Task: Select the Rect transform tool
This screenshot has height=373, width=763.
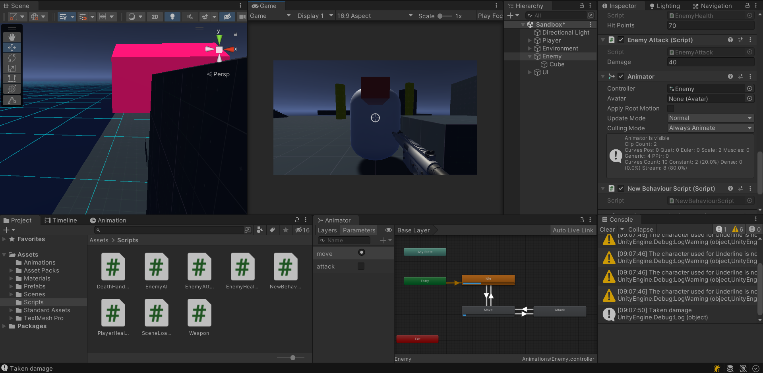Action: tap(12, 79)
